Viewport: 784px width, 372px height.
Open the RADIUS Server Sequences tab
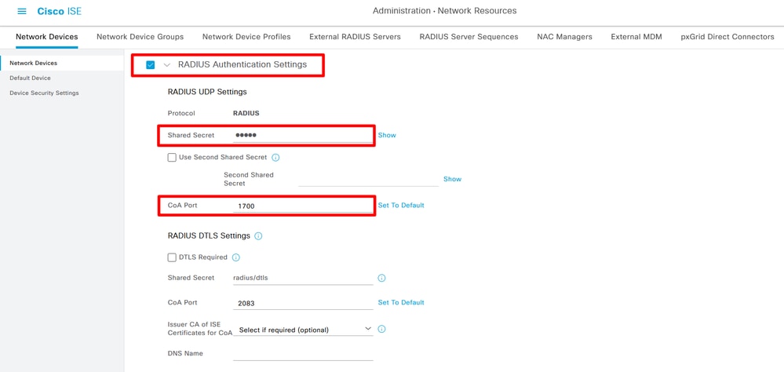469,37
